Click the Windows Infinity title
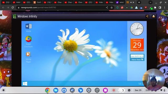Screen dimensions: 168x94 click(27, 16)
